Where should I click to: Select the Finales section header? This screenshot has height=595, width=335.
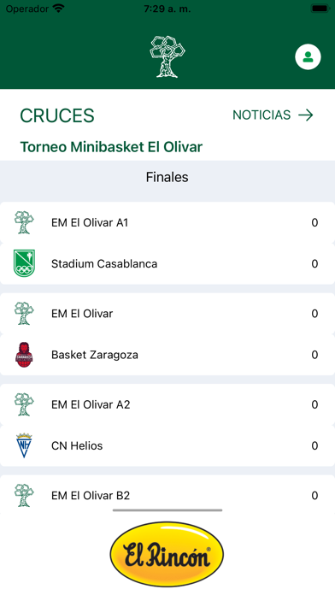coord(167,177)
